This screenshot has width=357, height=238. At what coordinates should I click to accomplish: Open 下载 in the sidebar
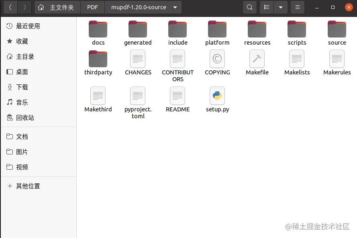click(x=39, y=87)
